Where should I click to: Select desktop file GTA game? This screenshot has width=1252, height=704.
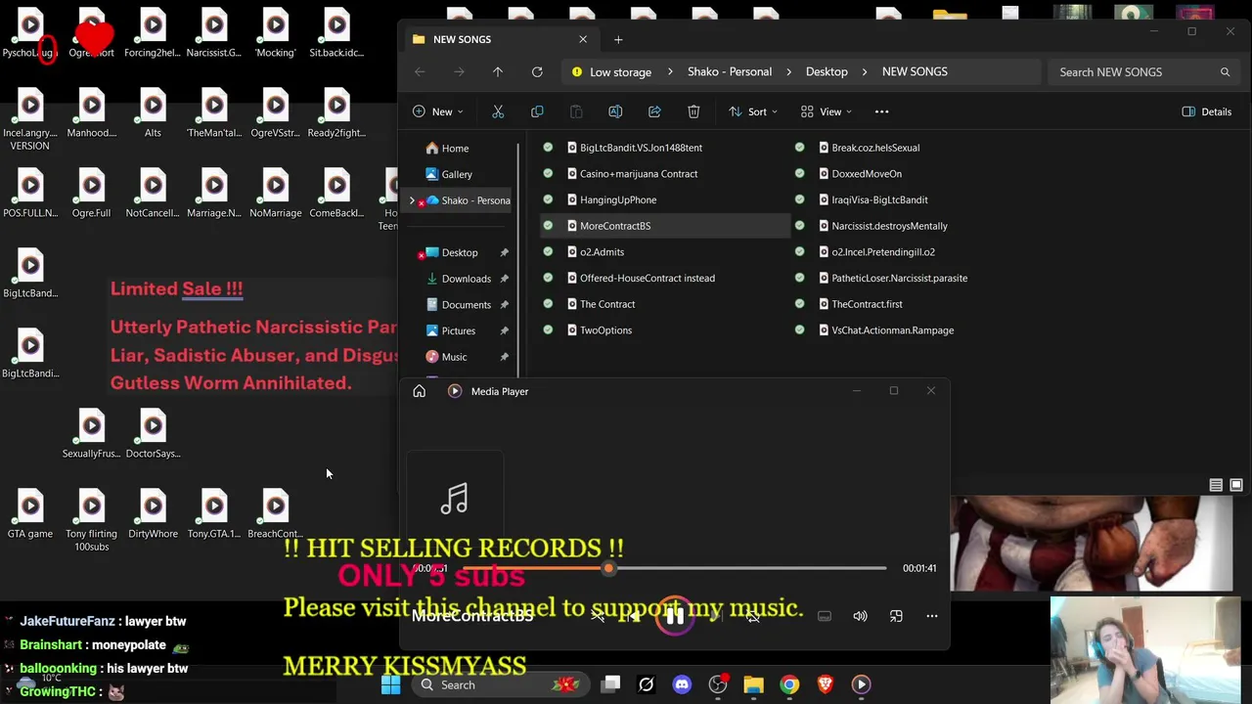point(29,515)
